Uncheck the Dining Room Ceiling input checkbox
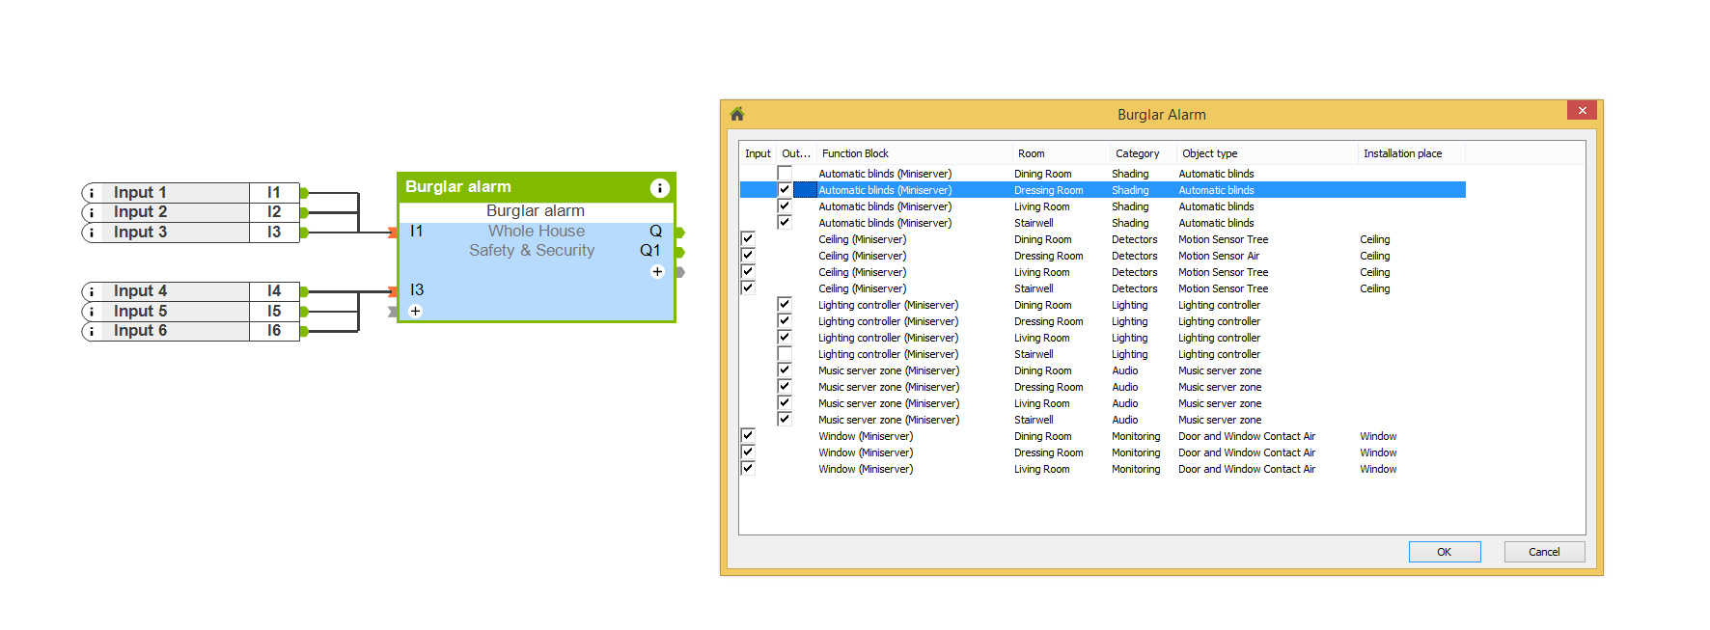 (748, 238)
